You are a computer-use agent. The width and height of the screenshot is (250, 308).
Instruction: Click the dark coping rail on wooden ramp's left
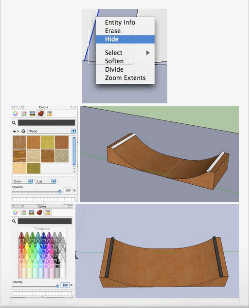coord(109,257)
